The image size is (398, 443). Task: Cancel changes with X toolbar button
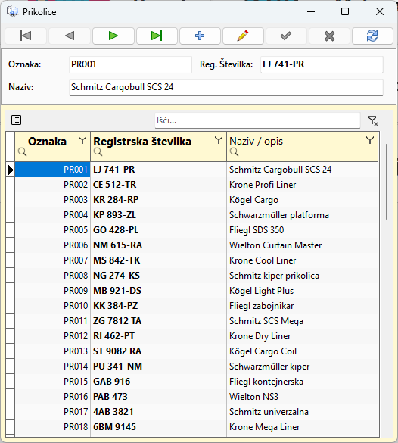[329, 36]
